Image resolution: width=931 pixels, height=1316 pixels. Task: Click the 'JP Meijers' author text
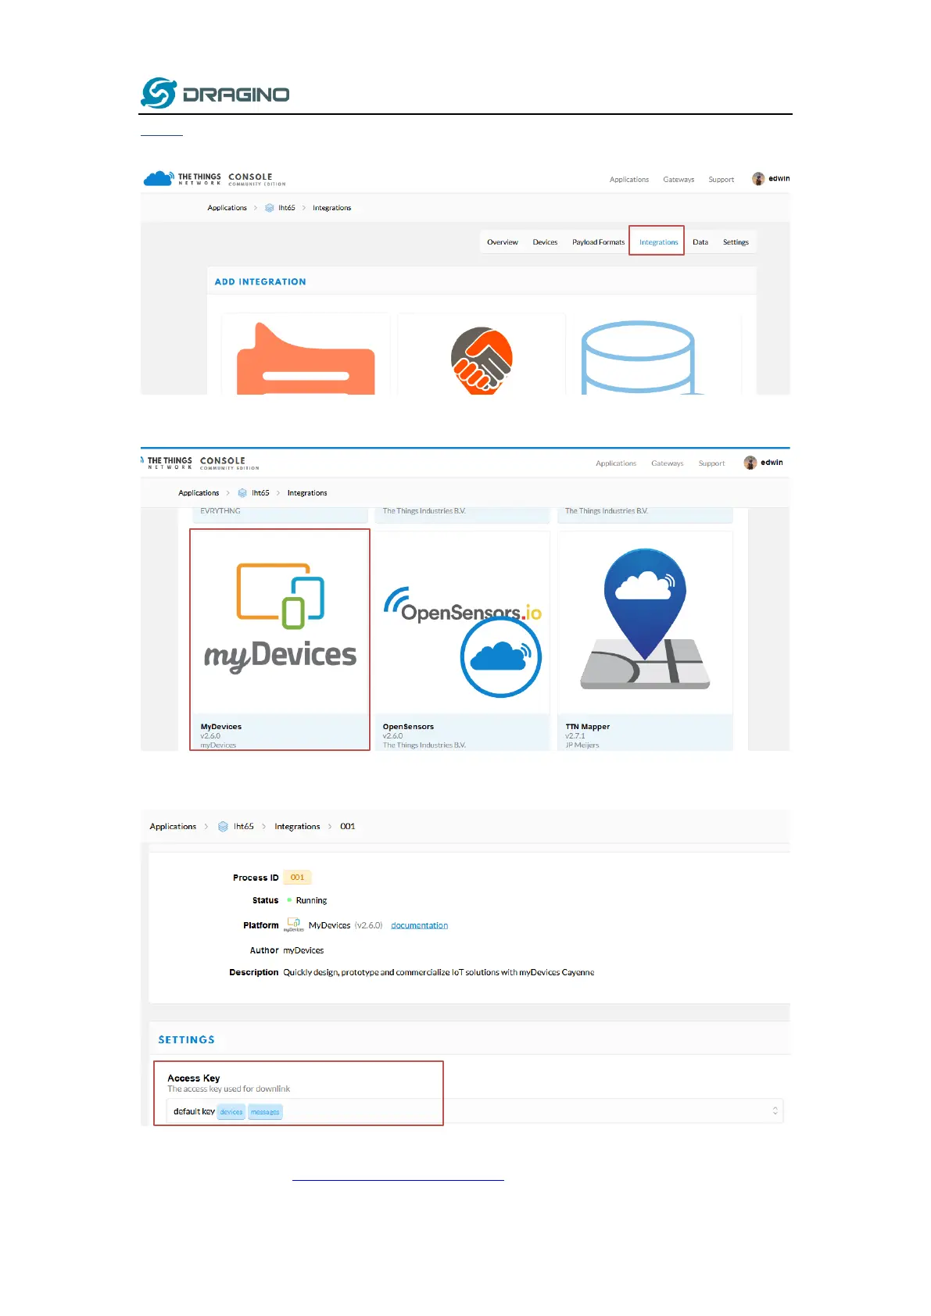tap(582, 746)
